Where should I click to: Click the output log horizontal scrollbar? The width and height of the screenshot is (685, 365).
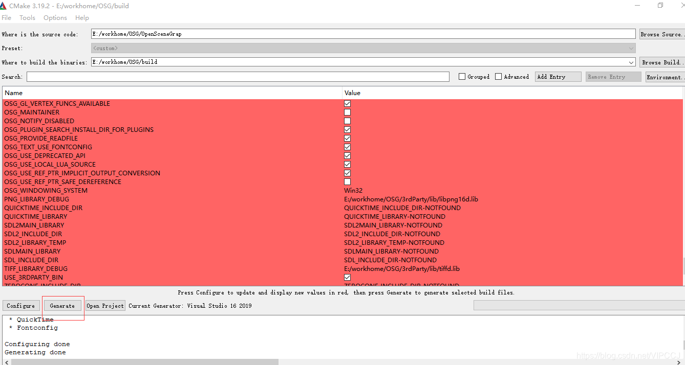(145, 362)
